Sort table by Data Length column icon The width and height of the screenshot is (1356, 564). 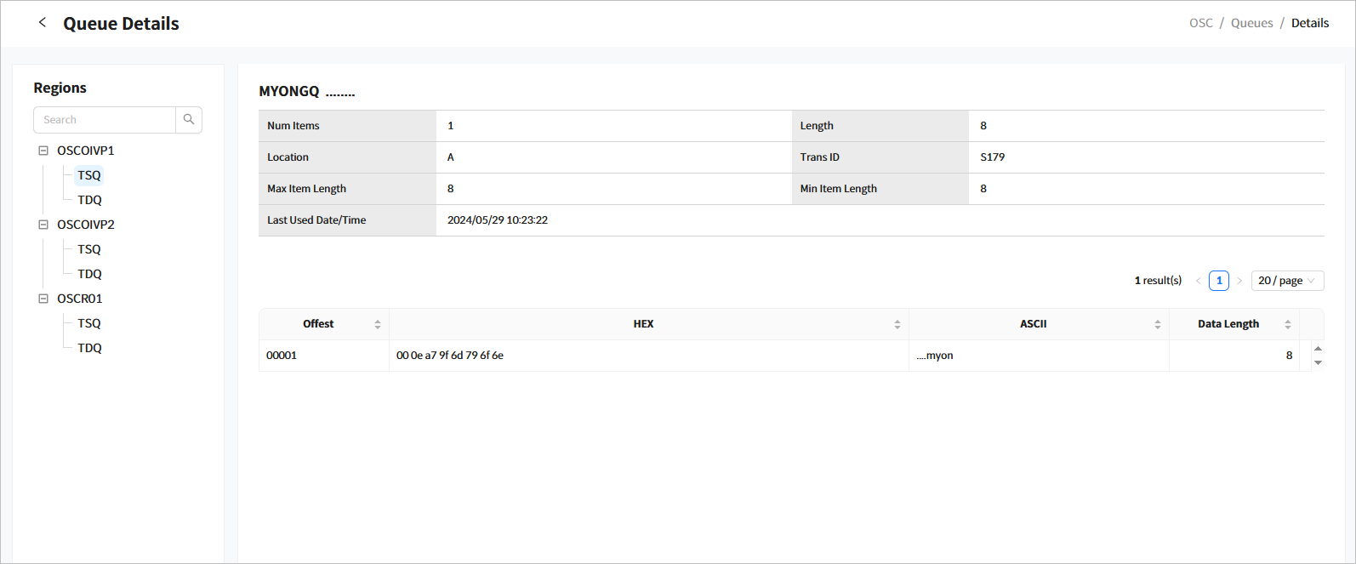(1287, 324)
